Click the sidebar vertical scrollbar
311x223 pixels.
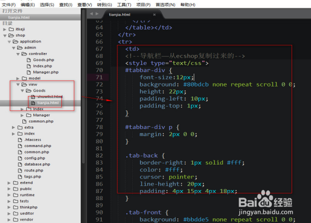(x=84, y=86)
